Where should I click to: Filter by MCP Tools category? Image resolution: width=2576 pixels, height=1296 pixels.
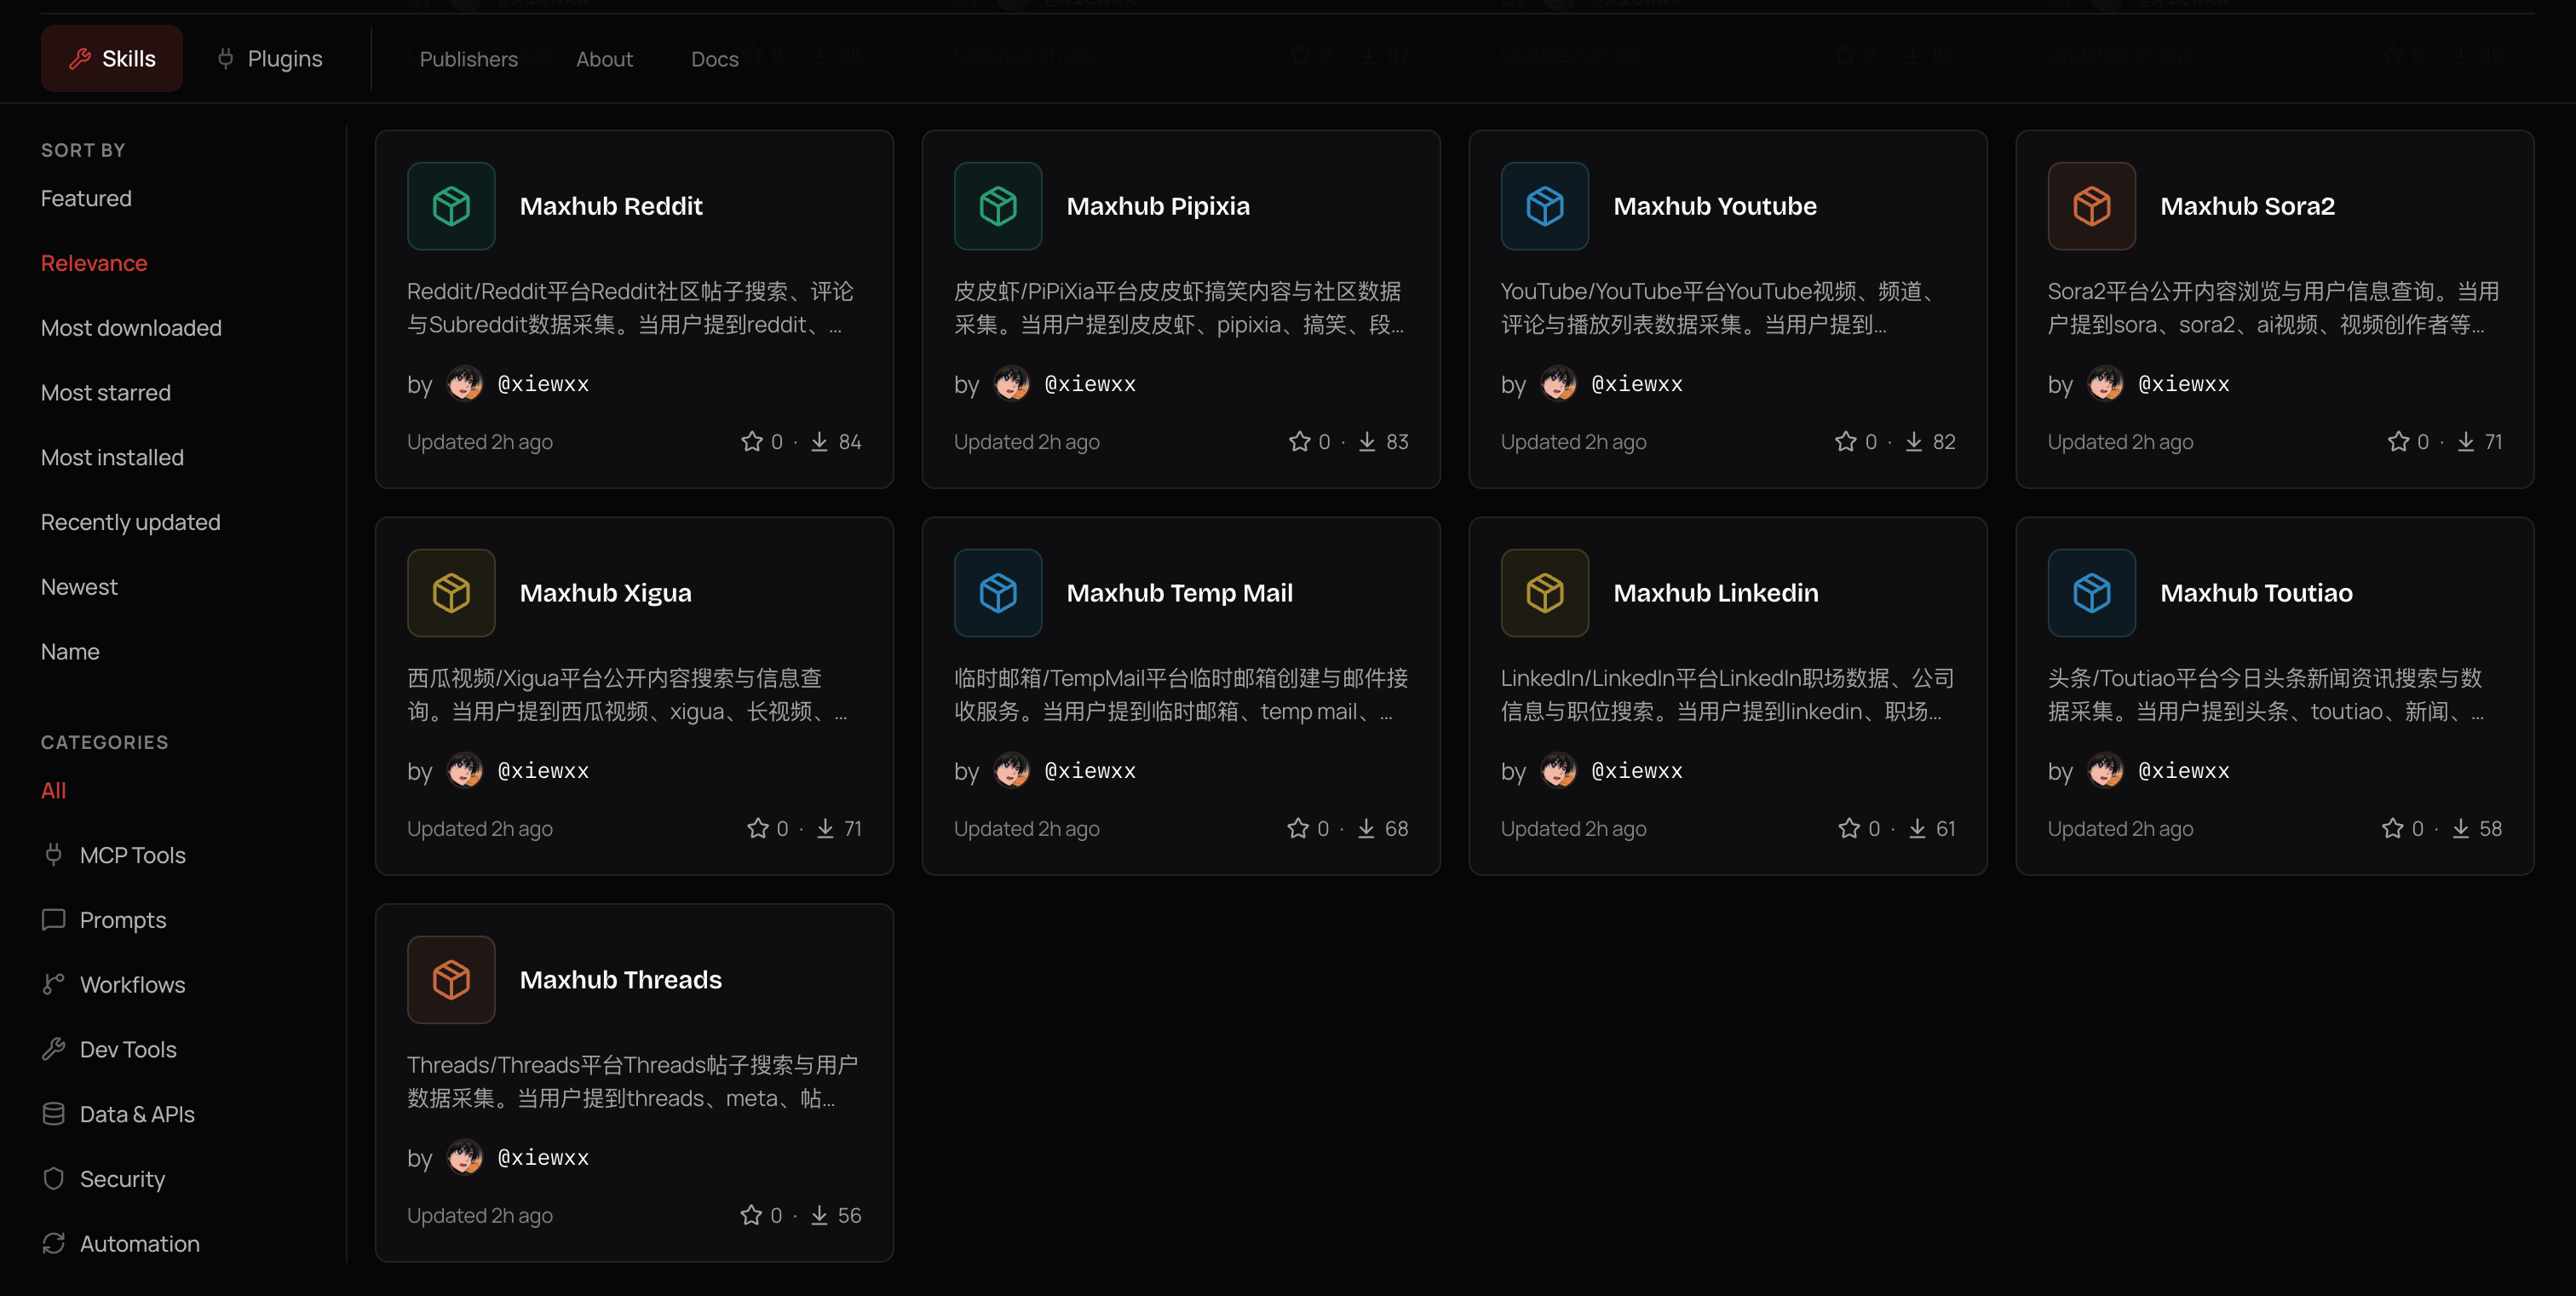114,855
